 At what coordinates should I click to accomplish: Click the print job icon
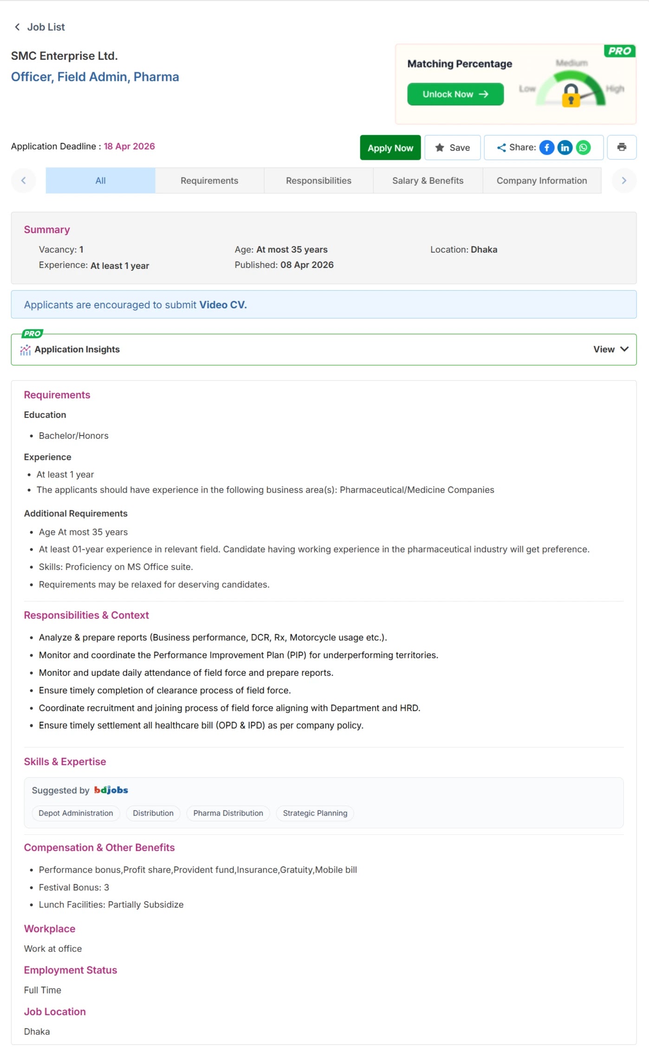coord(622,147)
